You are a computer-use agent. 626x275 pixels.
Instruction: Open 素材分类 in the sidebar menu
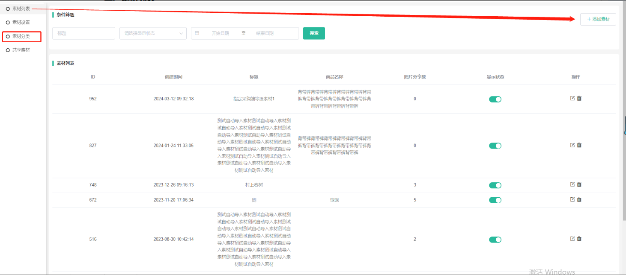(x=21, y=37)
